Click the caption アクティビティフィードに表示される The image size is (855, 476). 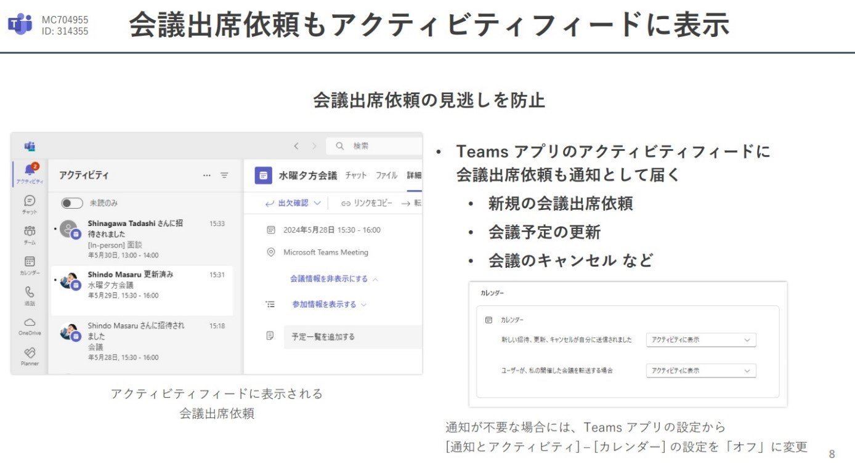(x=217, y=393)
